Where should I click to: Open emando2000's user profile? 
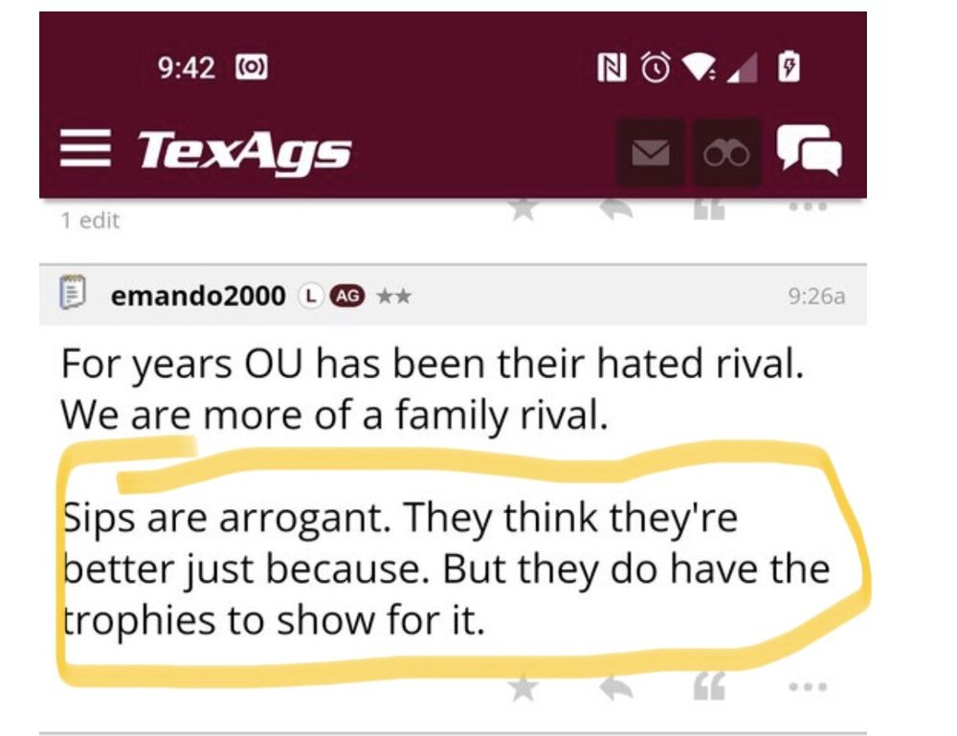click(198, 296)
